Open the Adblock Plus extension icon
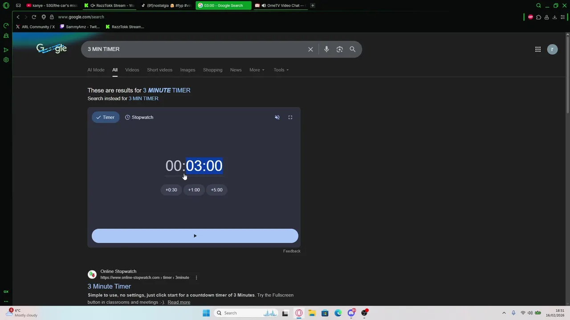This screenshot has height=320, width=570. (x=530, y=17)
